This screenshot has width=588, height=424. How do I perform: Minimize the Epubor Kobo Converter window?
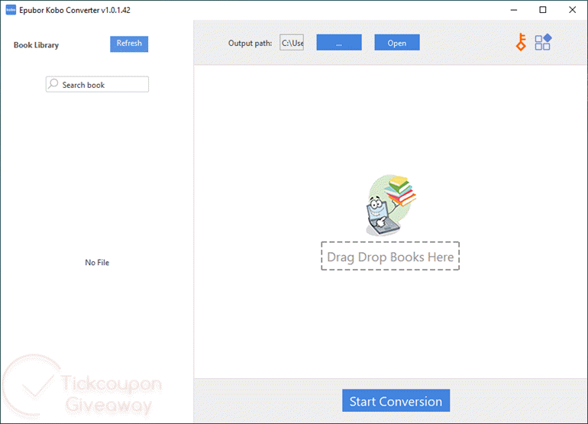(514, 10)
